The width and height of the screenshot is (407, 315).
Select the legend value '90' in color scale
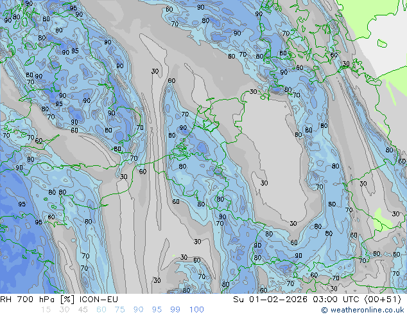138,310
